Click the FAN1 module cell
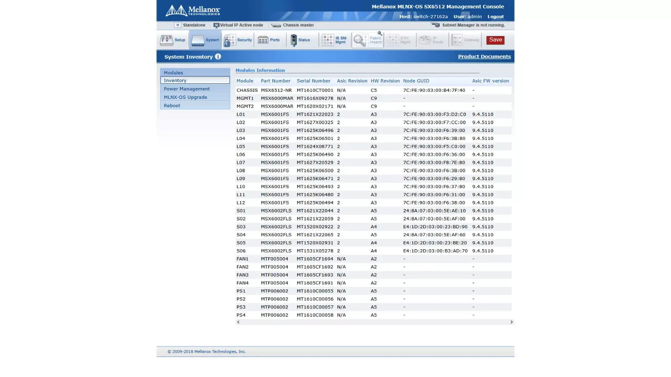Screen dimensions: 671x377 [x=242, y=259]
